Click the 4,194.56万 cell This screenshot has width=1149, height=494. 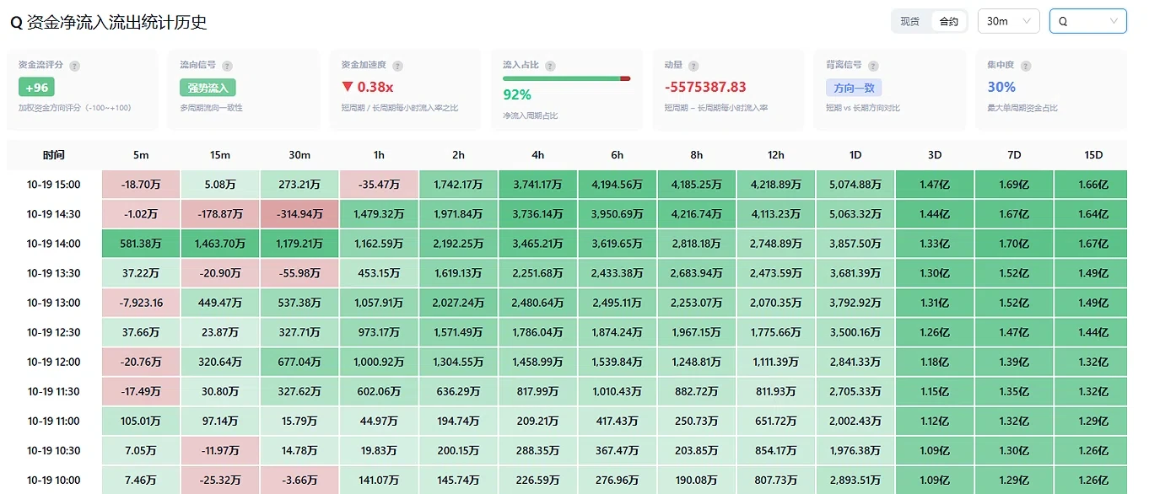[618, 185]
